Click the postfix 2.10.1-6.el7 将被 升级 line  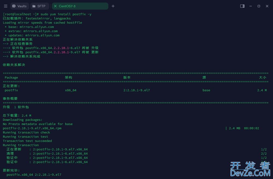point(51,48)
